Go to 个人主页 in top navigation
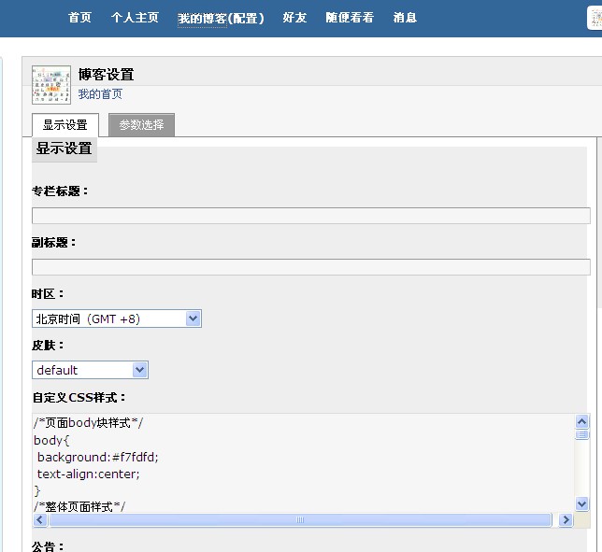The width and height of the screenshot is (602, 552). (135, 18)
